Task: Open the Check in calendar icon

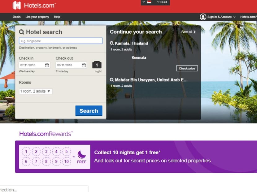Action: click(x=47, y=65)
